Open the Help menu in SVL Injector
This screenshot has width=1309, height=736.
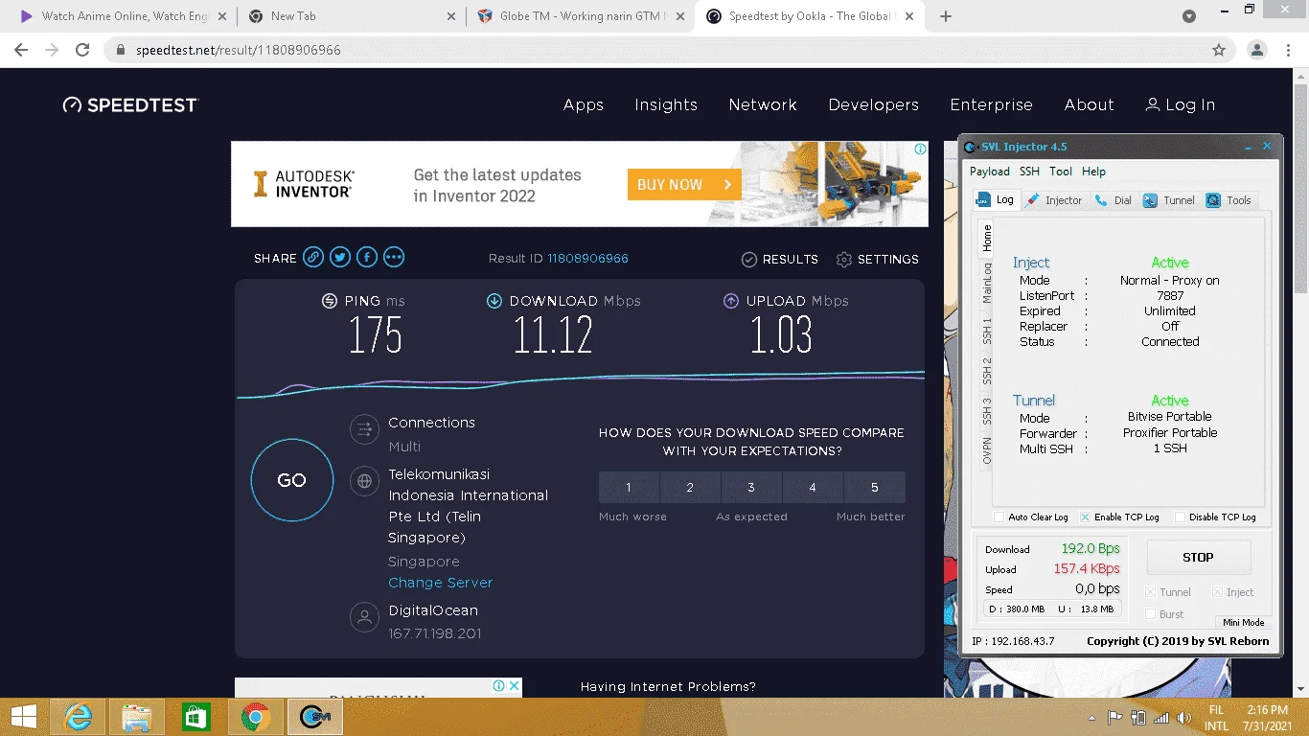(1093, 172)
